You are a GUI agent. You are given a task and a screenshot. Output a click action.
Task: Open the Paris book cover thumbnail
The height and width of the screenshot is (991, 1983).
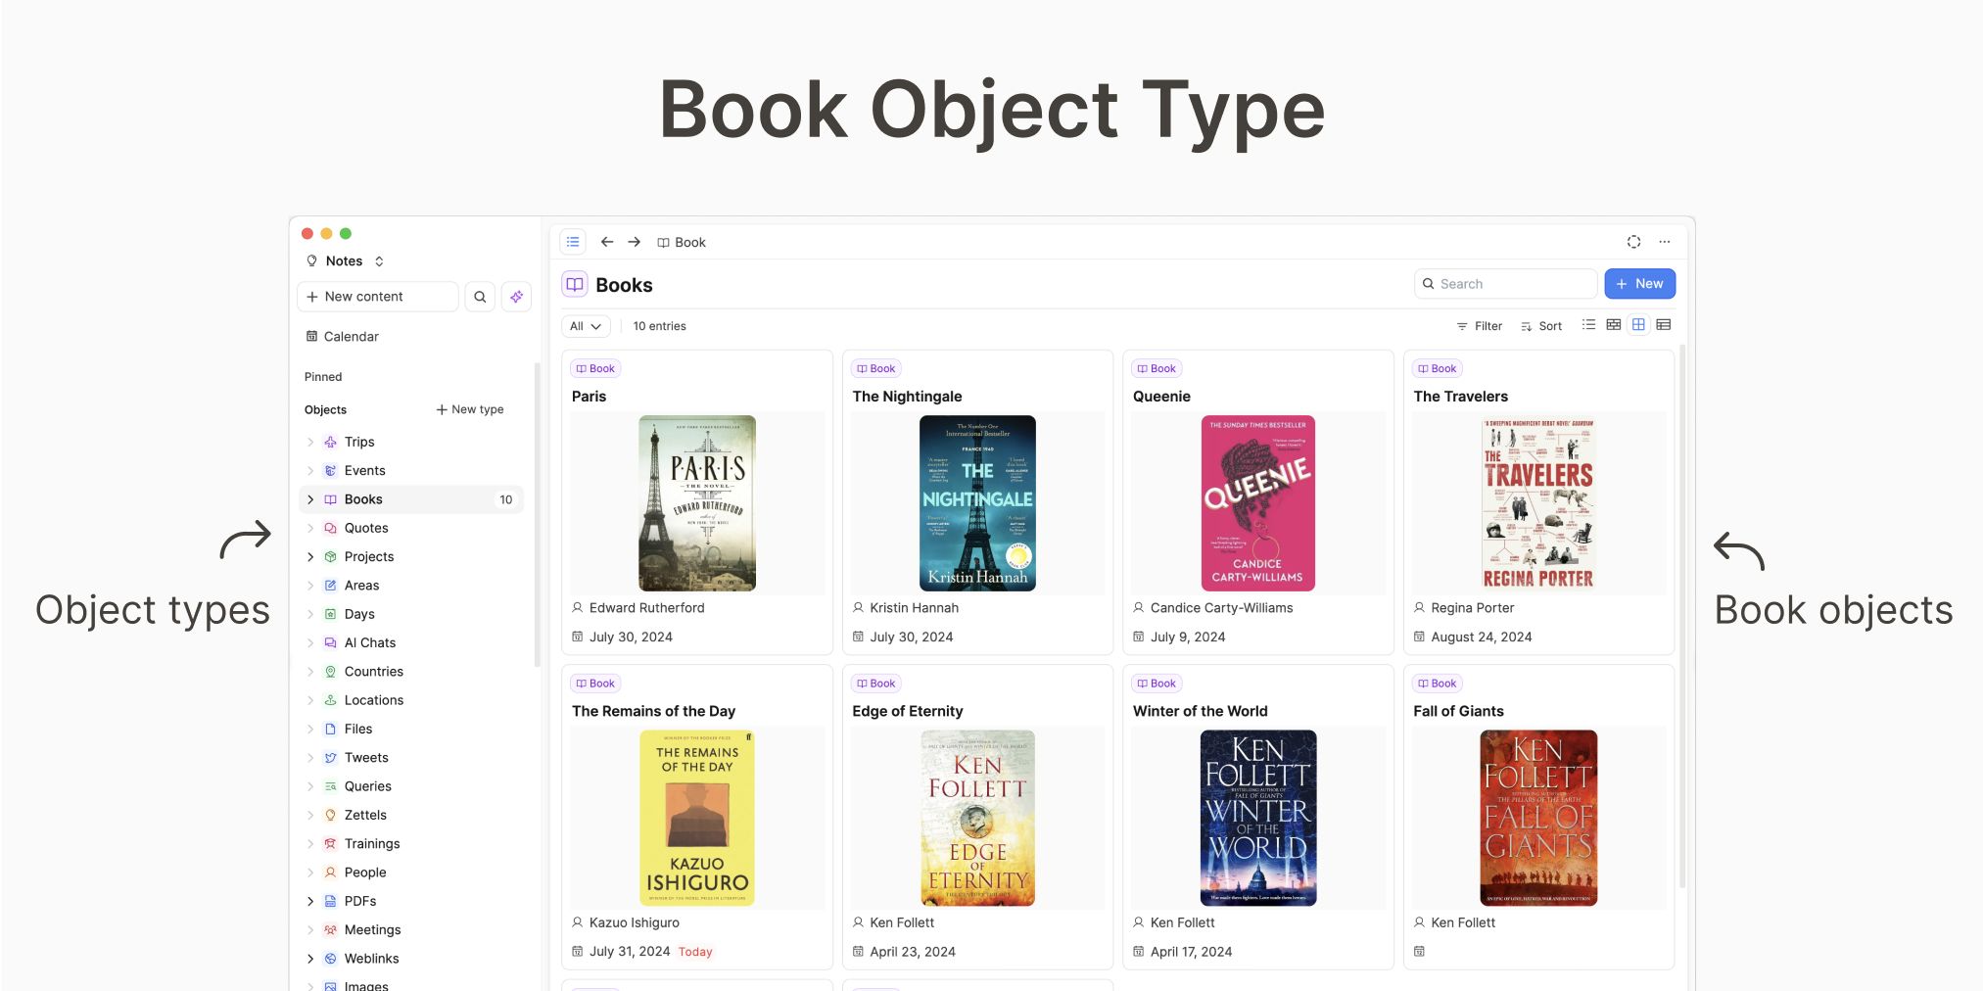(696, 503)
